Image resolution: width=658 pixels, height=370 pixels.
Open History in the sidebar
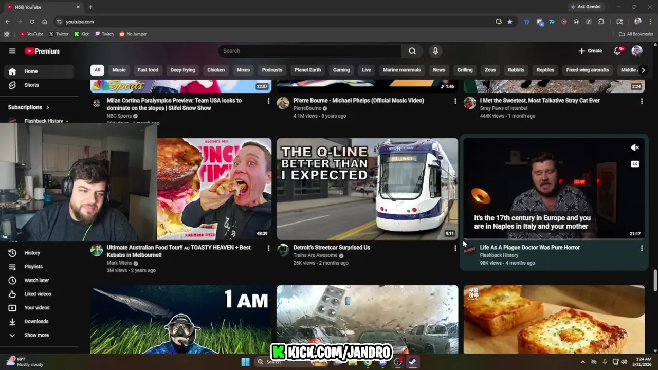click(39, 253)
